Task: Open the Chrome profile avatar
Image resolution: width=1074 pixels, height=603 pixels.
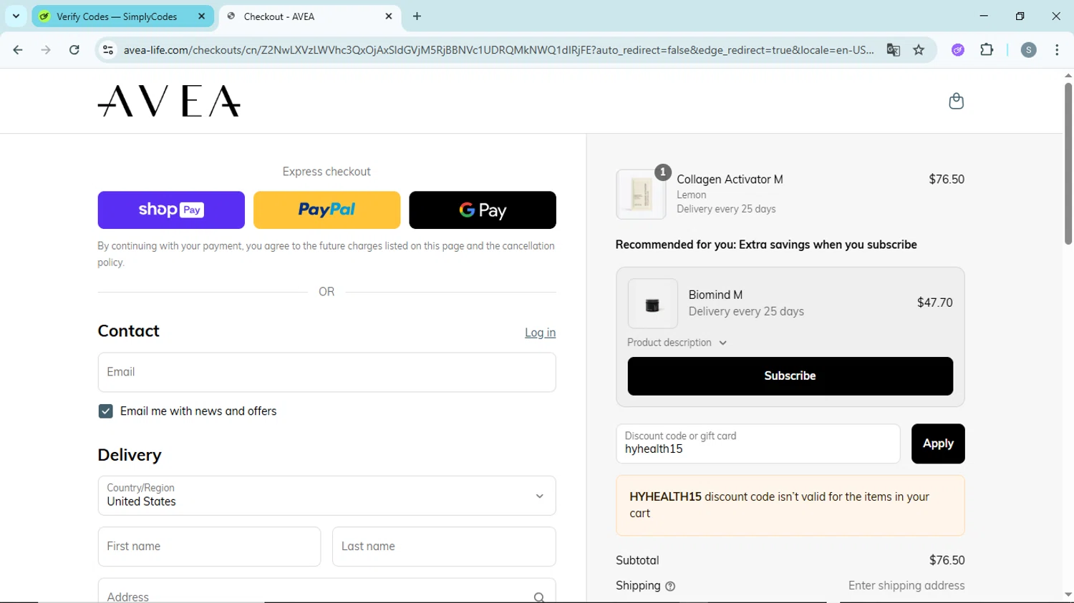Action: point(1029,50)
